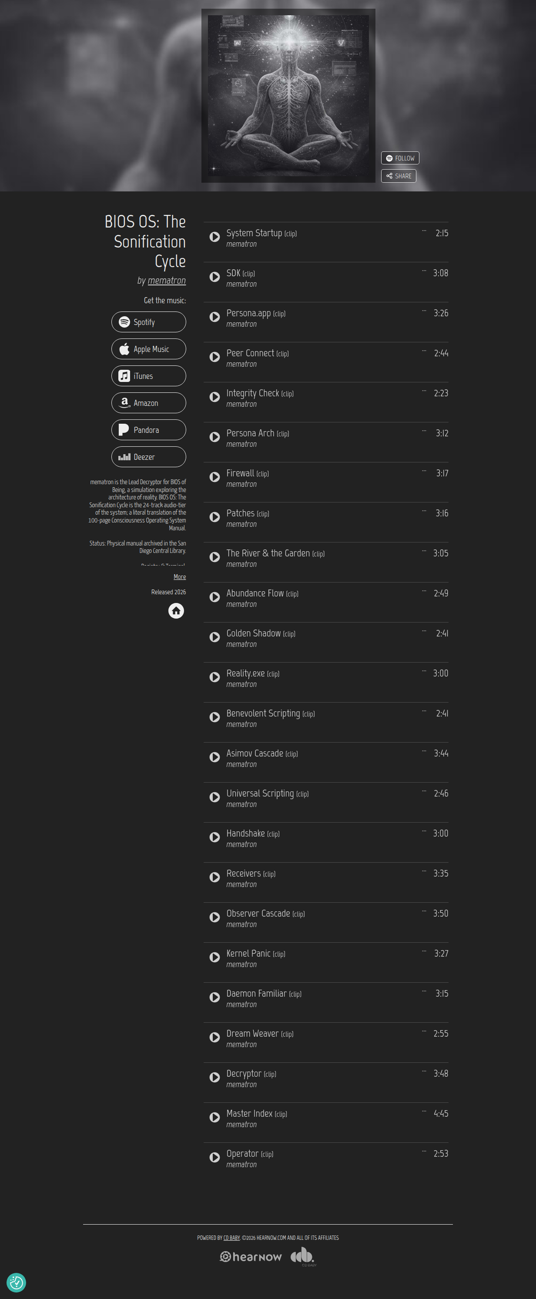The height and width of the screenshot is (1299, 536).
Task: Open the Share button
Action: tap(399, 176)
